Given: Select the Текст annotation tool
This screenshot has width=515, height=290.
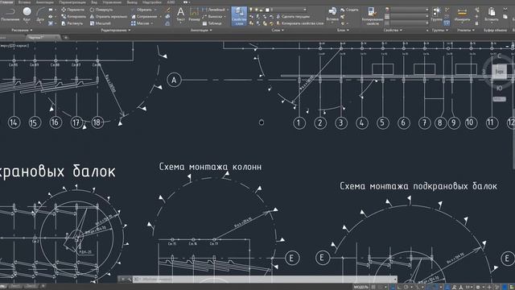Looking at the screenshot, I should point(180,14).
